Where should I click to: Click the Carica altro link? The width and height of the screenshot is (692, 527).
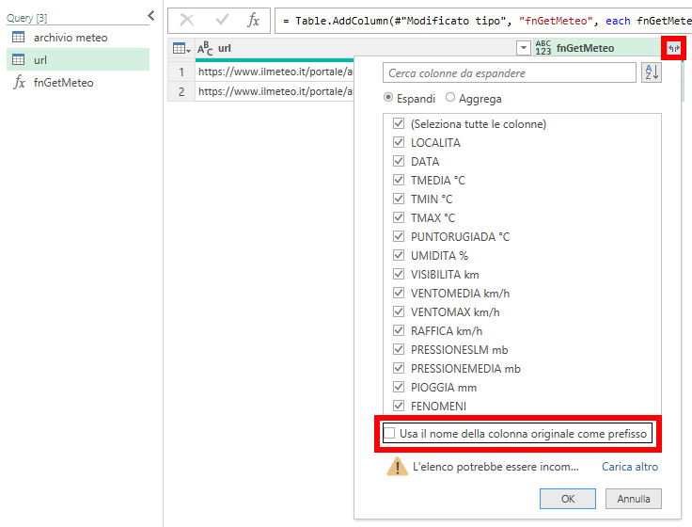click(630, 467)
